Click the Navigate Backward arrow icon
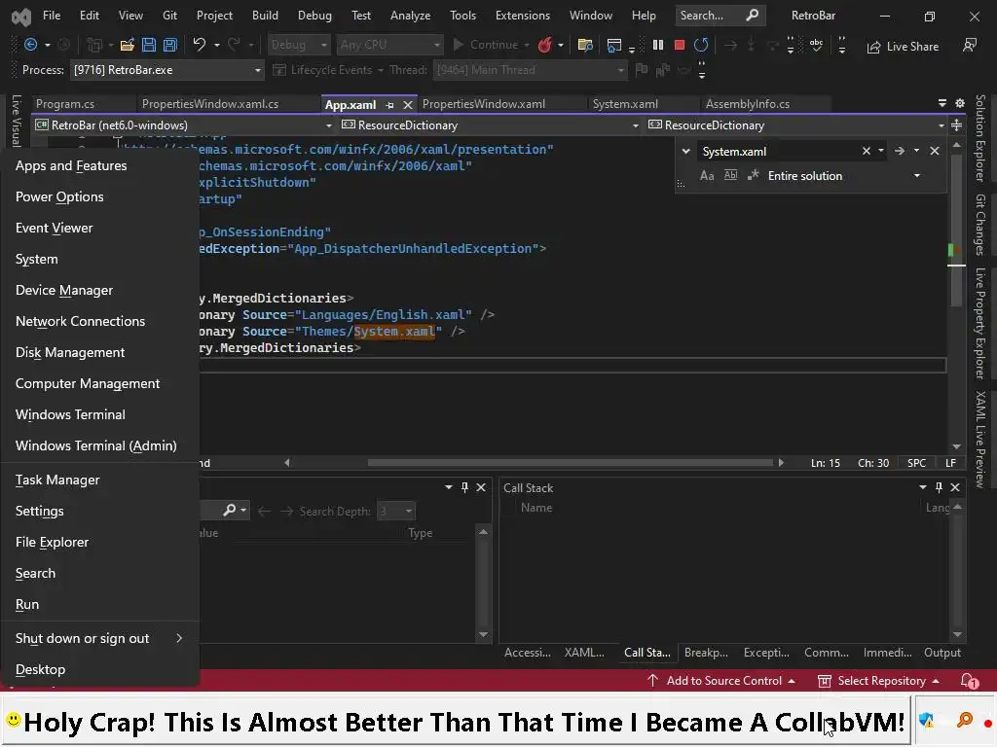The image size is (997, 747). (x=30, y=45)
